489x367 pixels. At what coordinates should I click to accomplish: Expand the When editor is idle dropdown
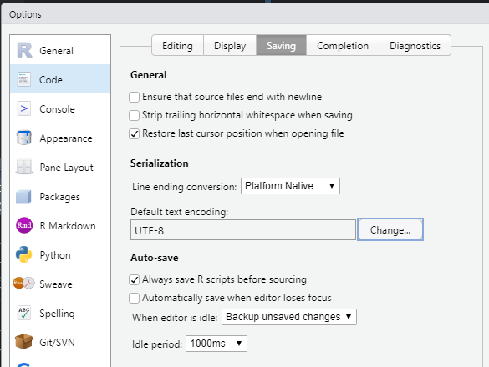point(288,317)
